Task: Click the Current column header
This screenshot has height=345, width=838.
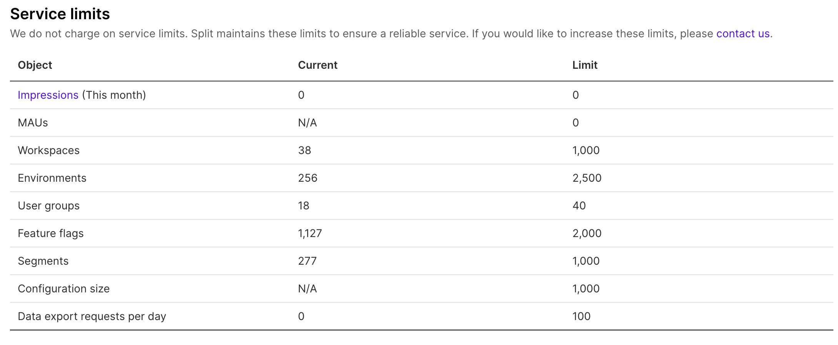Action: 318,65
